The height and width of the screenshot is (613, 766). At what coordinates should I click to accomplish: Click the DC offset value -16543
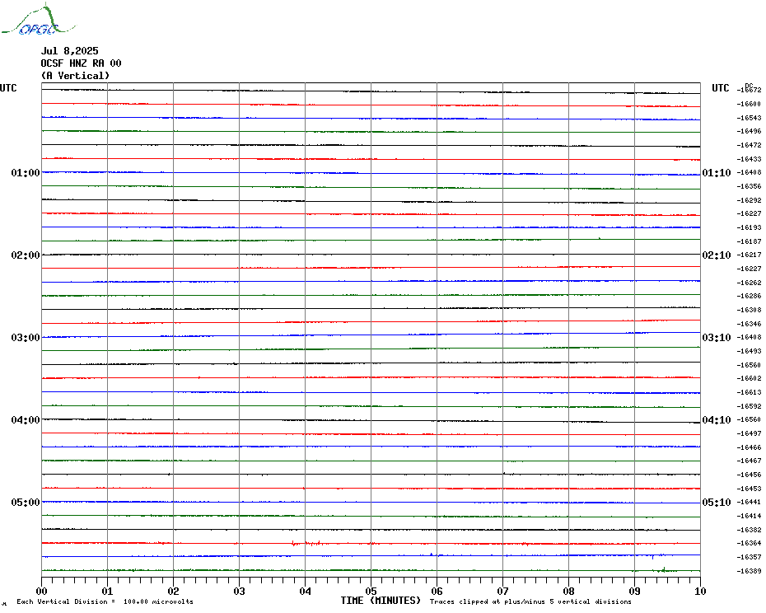749,118
